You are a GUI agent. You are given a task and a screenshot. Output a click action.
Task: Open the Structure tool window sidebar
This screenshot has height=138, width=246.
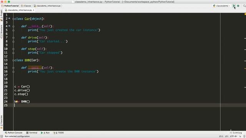click(x=2, y=31)
